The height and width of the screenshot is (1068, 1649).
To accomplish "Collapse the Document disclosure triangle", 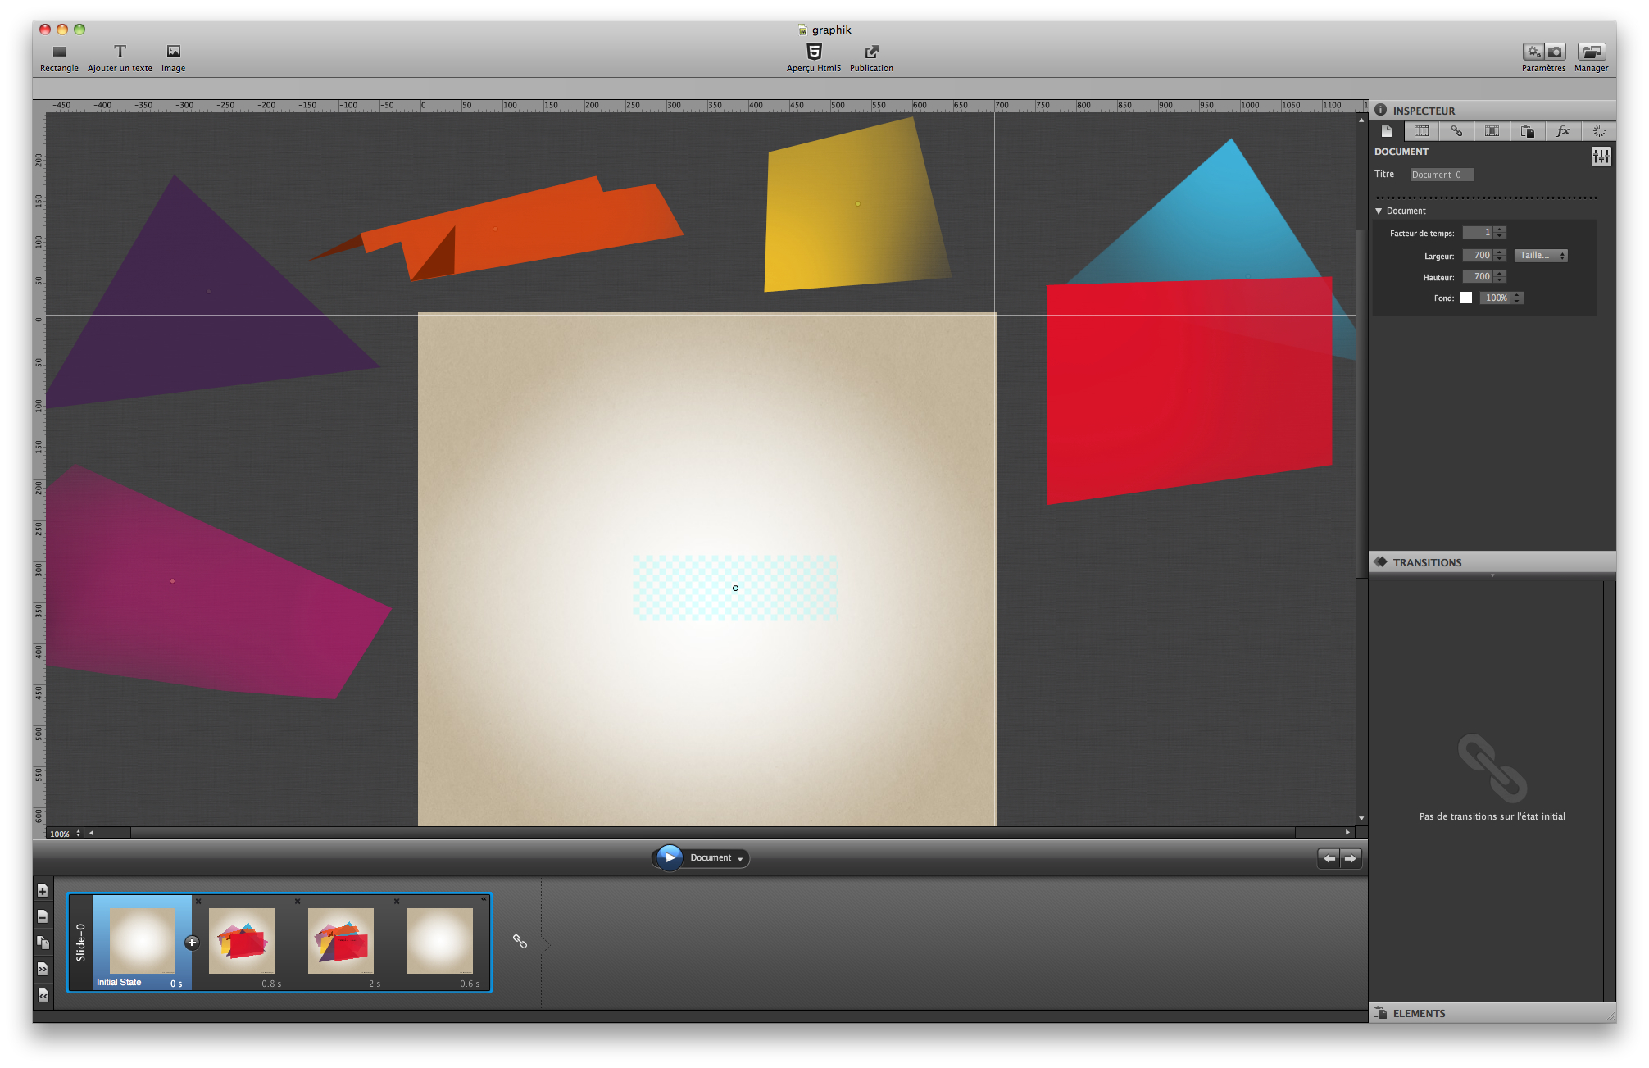I will (1379, 211).
